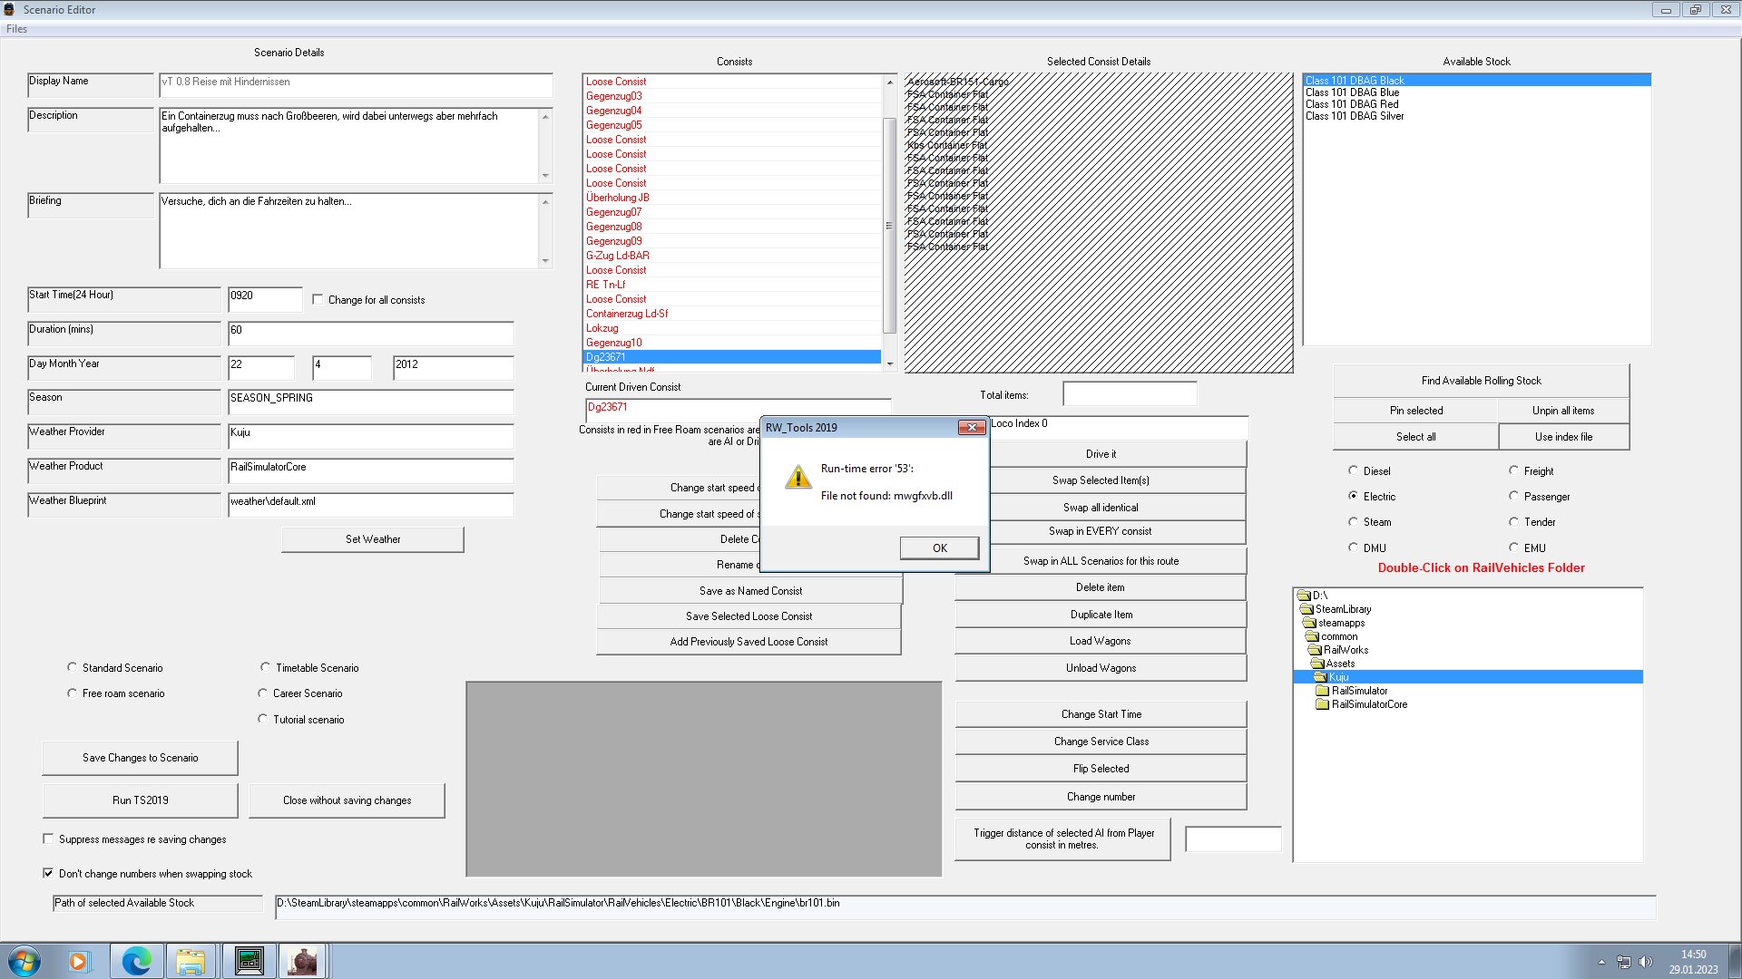
Task: Click the volume speaker tray icon
Action: [x=1646, y=962]
